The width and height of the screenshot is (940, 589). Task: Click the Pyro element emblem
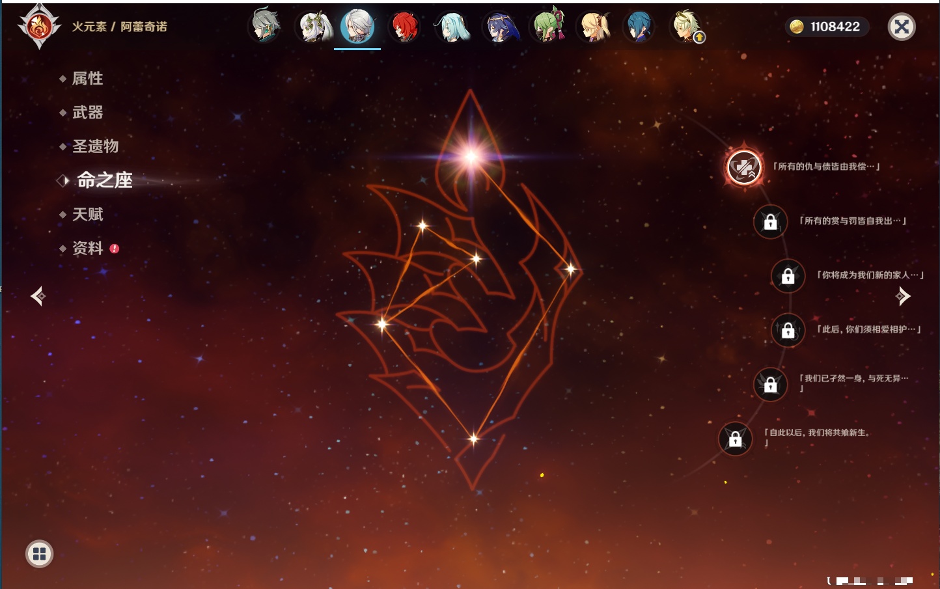39,27
